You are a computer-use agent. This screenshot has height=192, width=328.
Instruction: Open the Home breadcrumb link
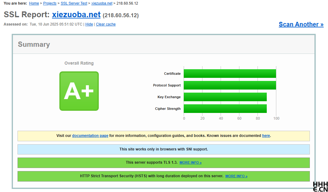[34, 3]
